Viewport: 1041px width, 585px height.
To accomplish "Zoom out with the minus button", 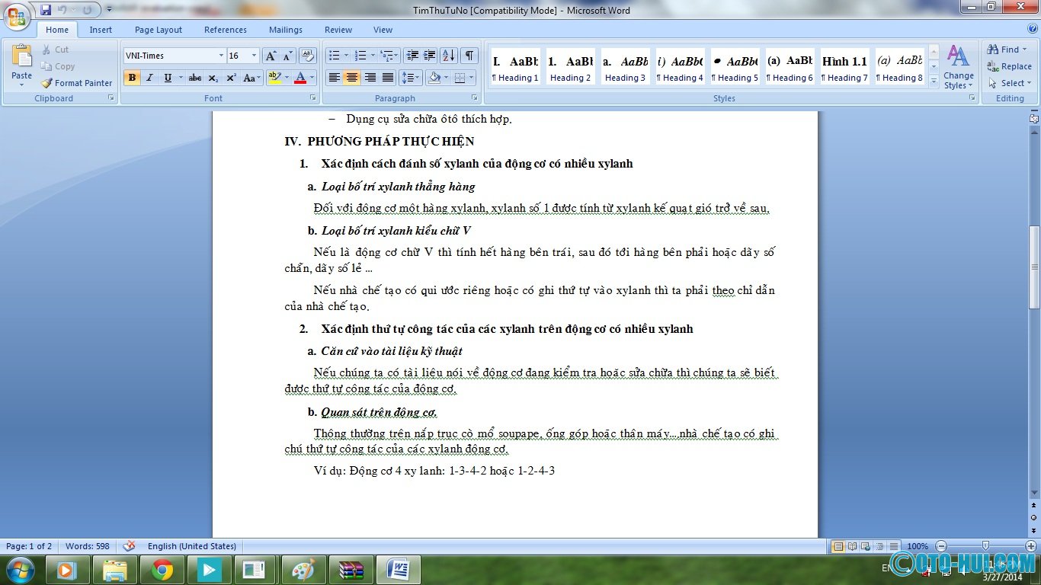I will [x=941, y=546].
